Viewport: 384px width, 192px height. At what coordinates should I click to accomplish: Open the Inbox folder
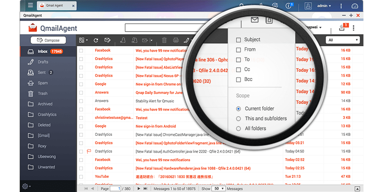pyautogui.click(x=48, y=52)
